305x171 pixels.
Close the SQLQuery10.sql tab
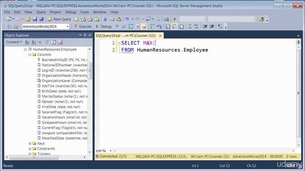point(160,36)
